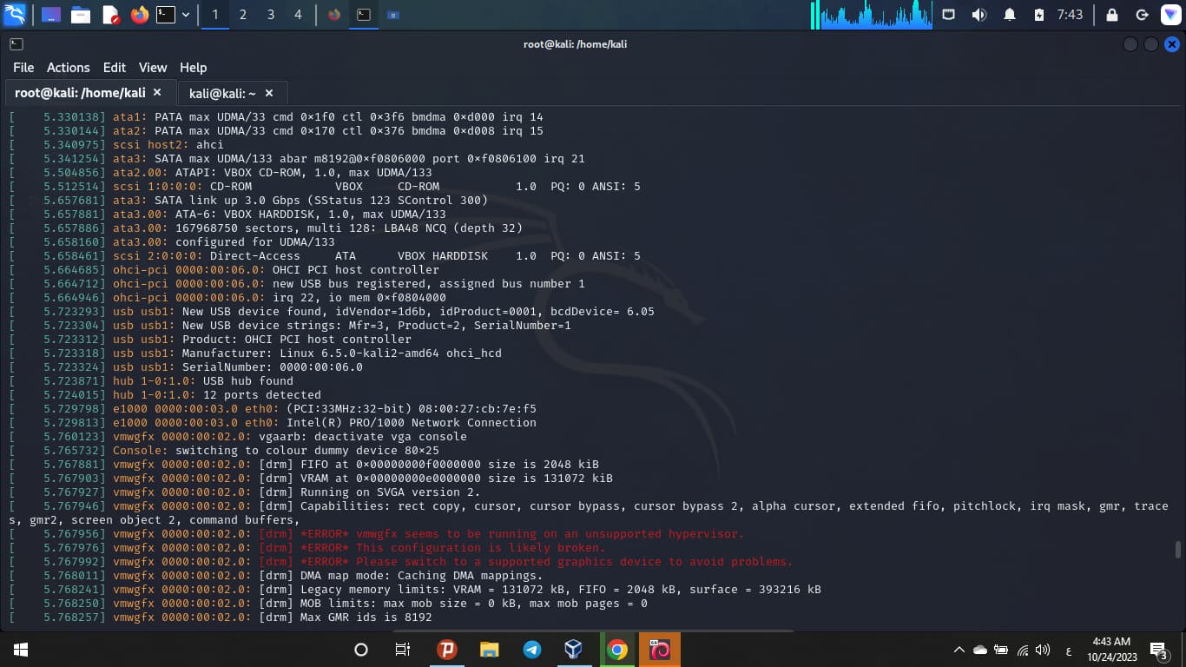Open the Windows Action Center notifications
The height and width of the screenshot is (667, 1186).
click(1158, 650)
